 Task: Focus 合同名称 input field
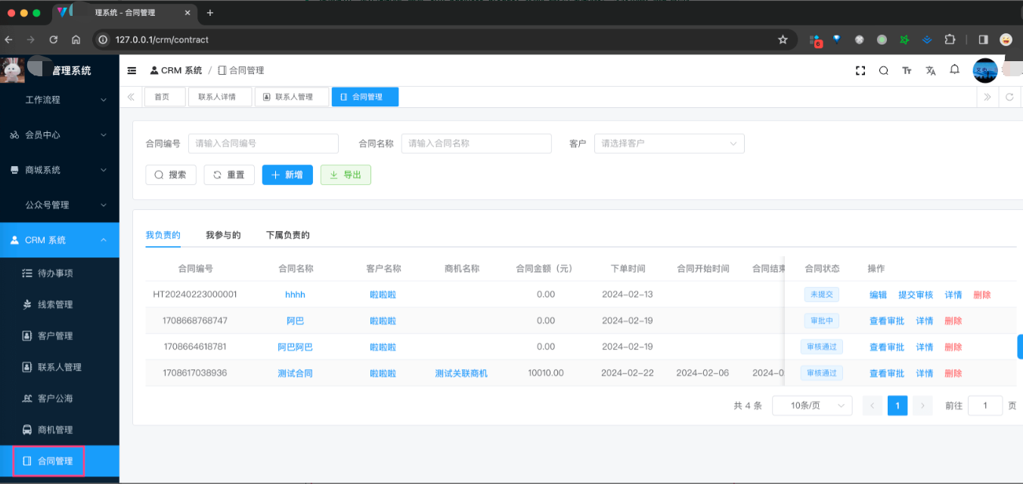(476, 143)
